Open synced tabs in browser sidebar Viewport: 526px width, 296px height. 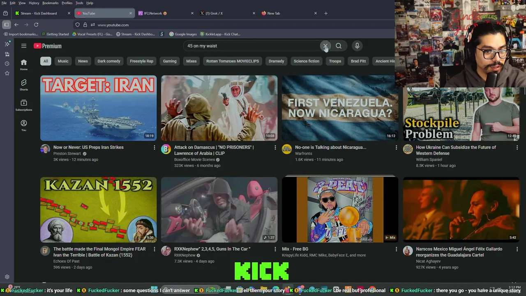[x=7, y=54]
